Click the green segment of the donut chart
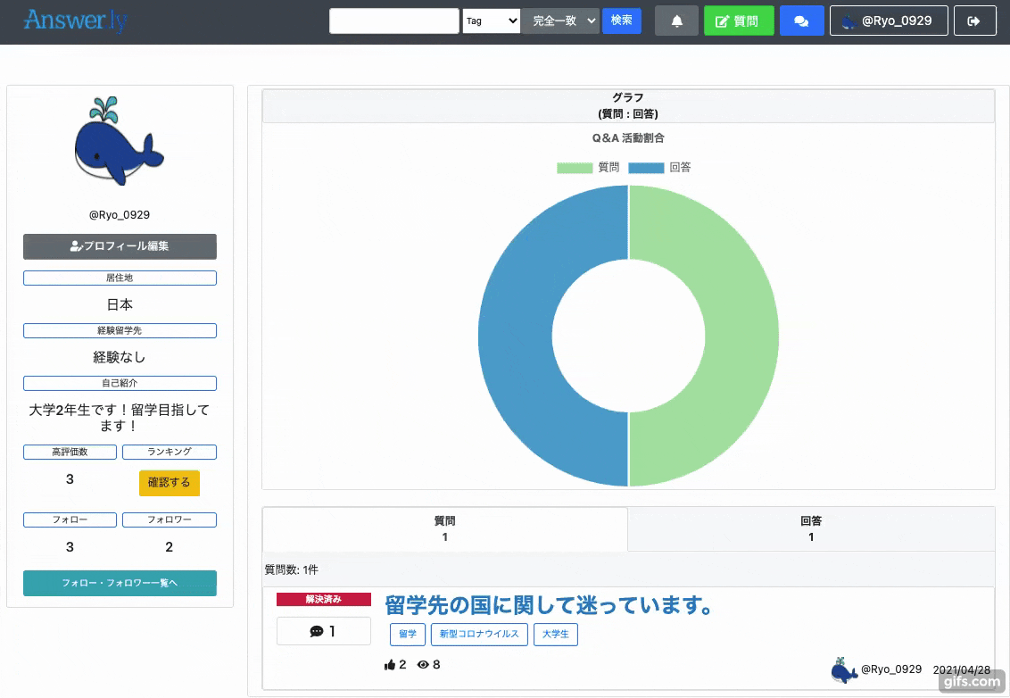The width and height of the screenshot is (1010, 698). coord(741,335)
